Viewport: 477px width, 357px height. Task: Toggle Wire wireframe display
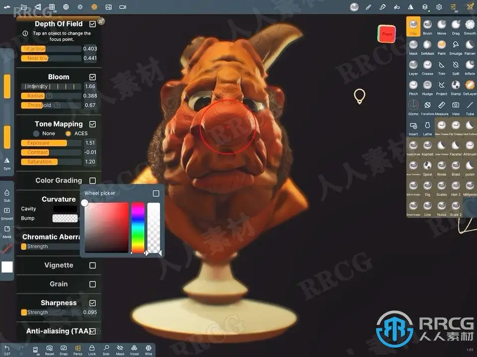(149, 350)
